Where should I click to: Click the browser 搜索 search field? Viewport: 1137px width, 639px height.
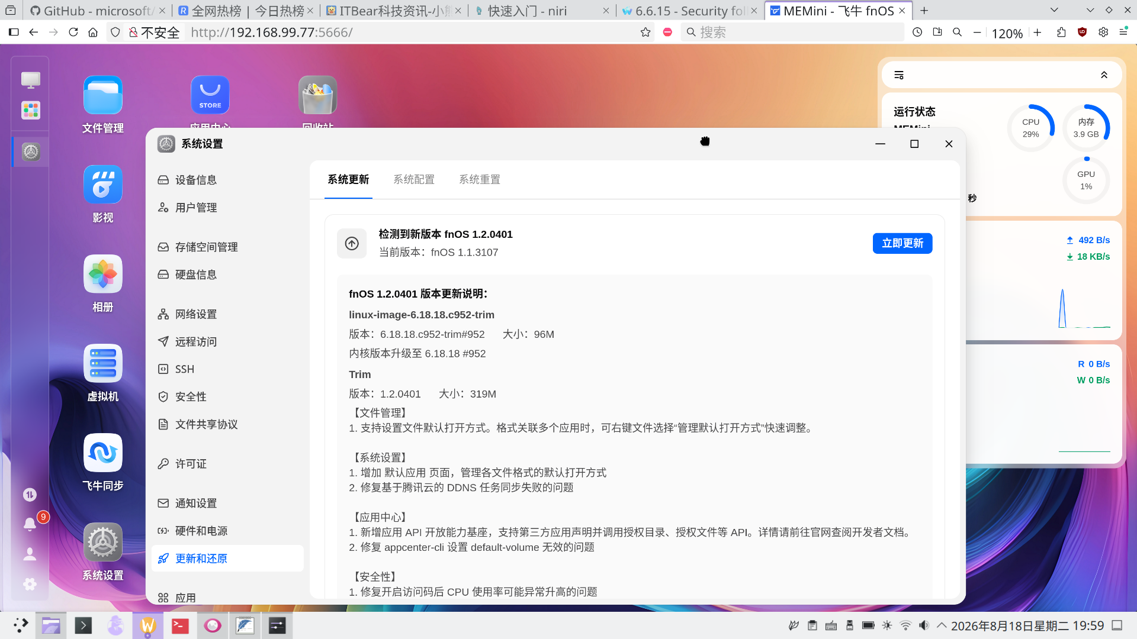coord(792,33)
